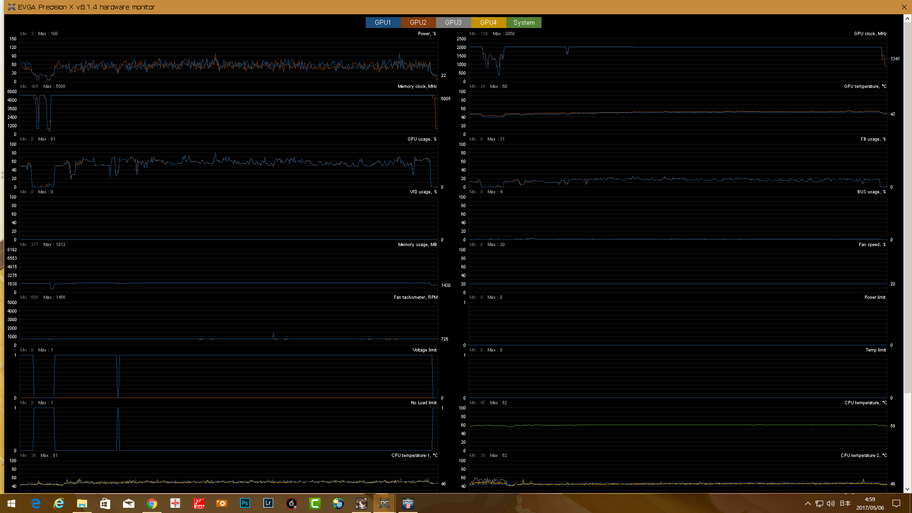Screen dimensions: 912x513
Task: Select the GPU4 tab
Action: click(488, 22)
